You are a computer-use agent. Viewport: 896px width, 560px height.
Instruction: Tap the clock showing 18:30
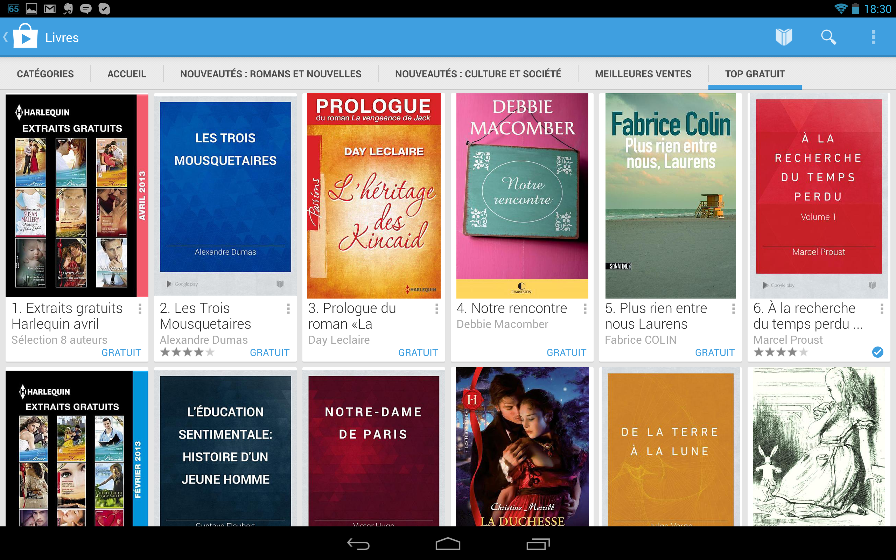coord(877,9)
